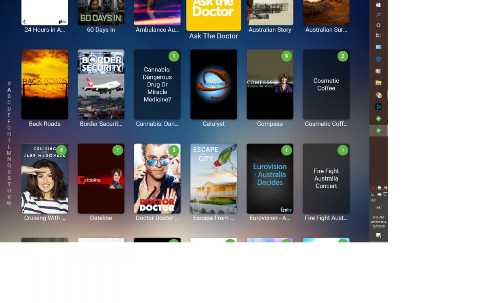Jump to letter U in the index

[9, 191]
